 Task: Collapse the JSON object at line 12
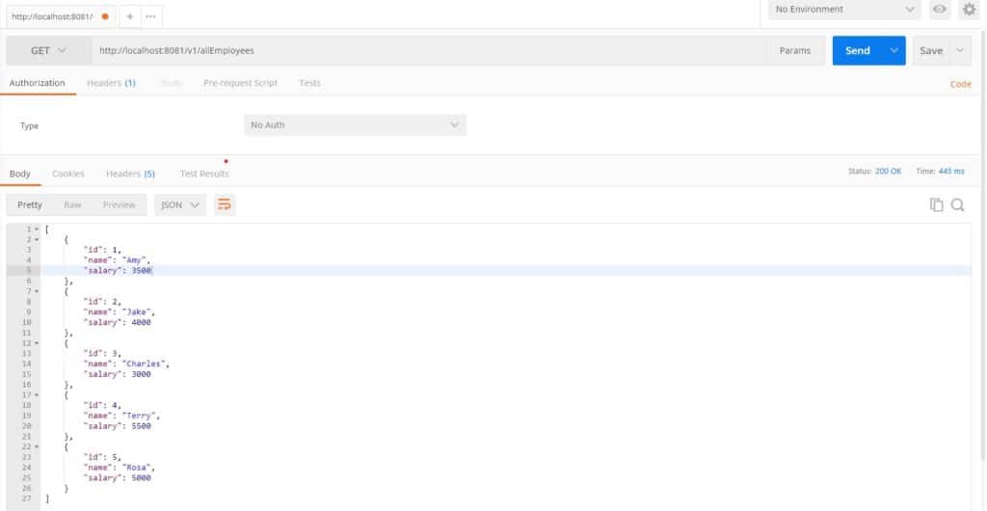pos(37,342)
